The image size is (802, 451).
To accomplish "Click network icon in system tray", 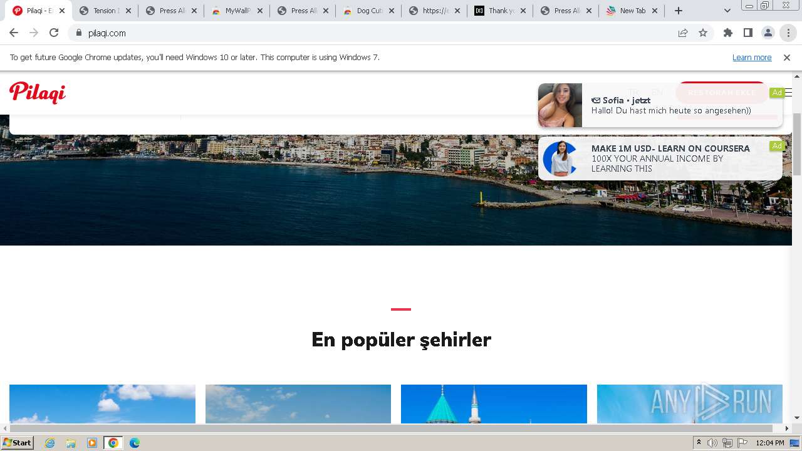I will point(727,443).
